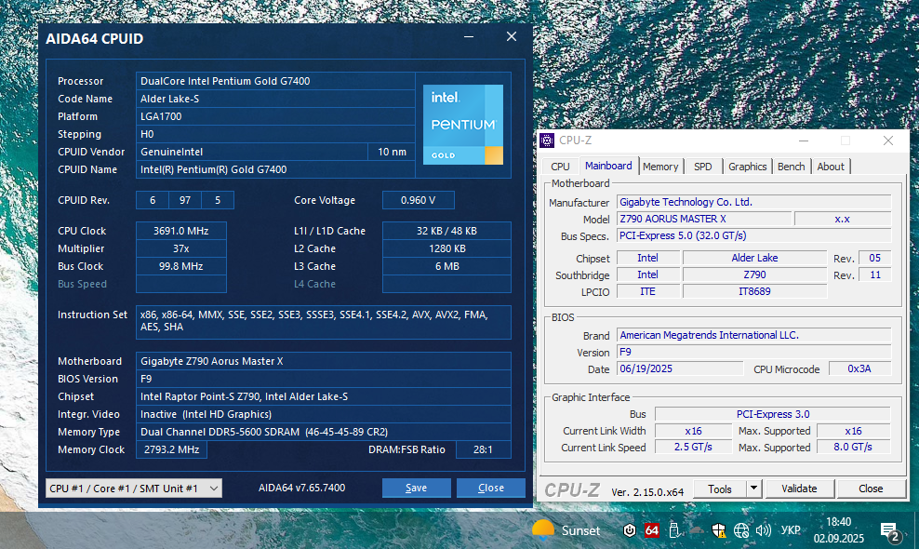Click the CPU-Z title bar app icon
The image size is (919, 549).
[x=547, y=141]
